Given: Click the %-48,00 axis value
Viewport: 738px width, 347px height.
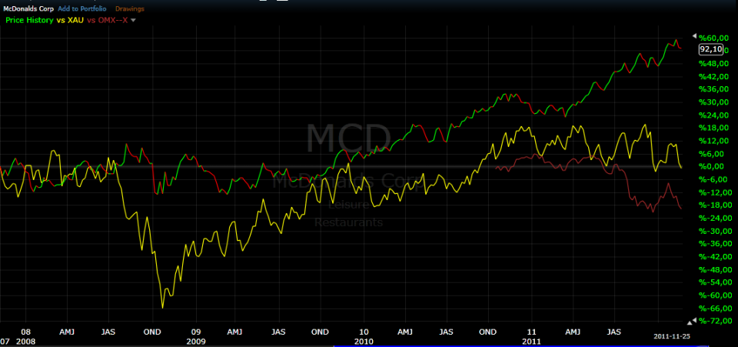Looking at the screenshot, I should tap(716, 269).
